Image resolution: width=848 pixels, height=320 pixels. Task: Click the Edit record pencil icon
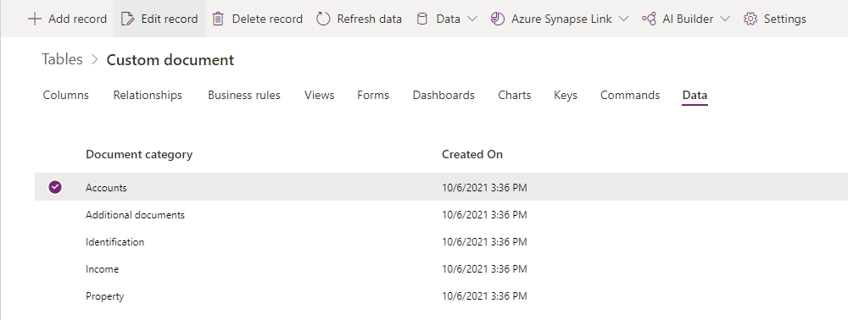pyautogui.click(x=128, y=19)
